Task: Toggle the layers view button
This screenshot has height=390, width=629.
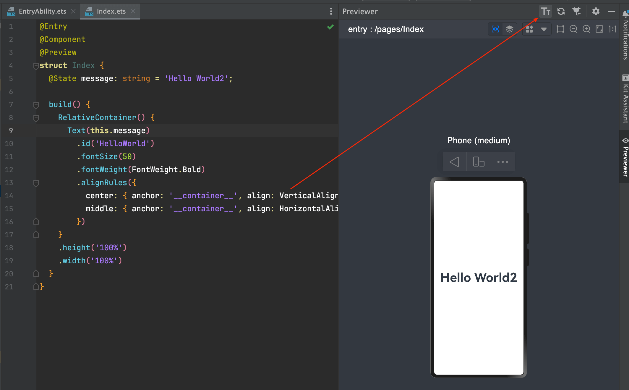Action: tap(509, 29)
